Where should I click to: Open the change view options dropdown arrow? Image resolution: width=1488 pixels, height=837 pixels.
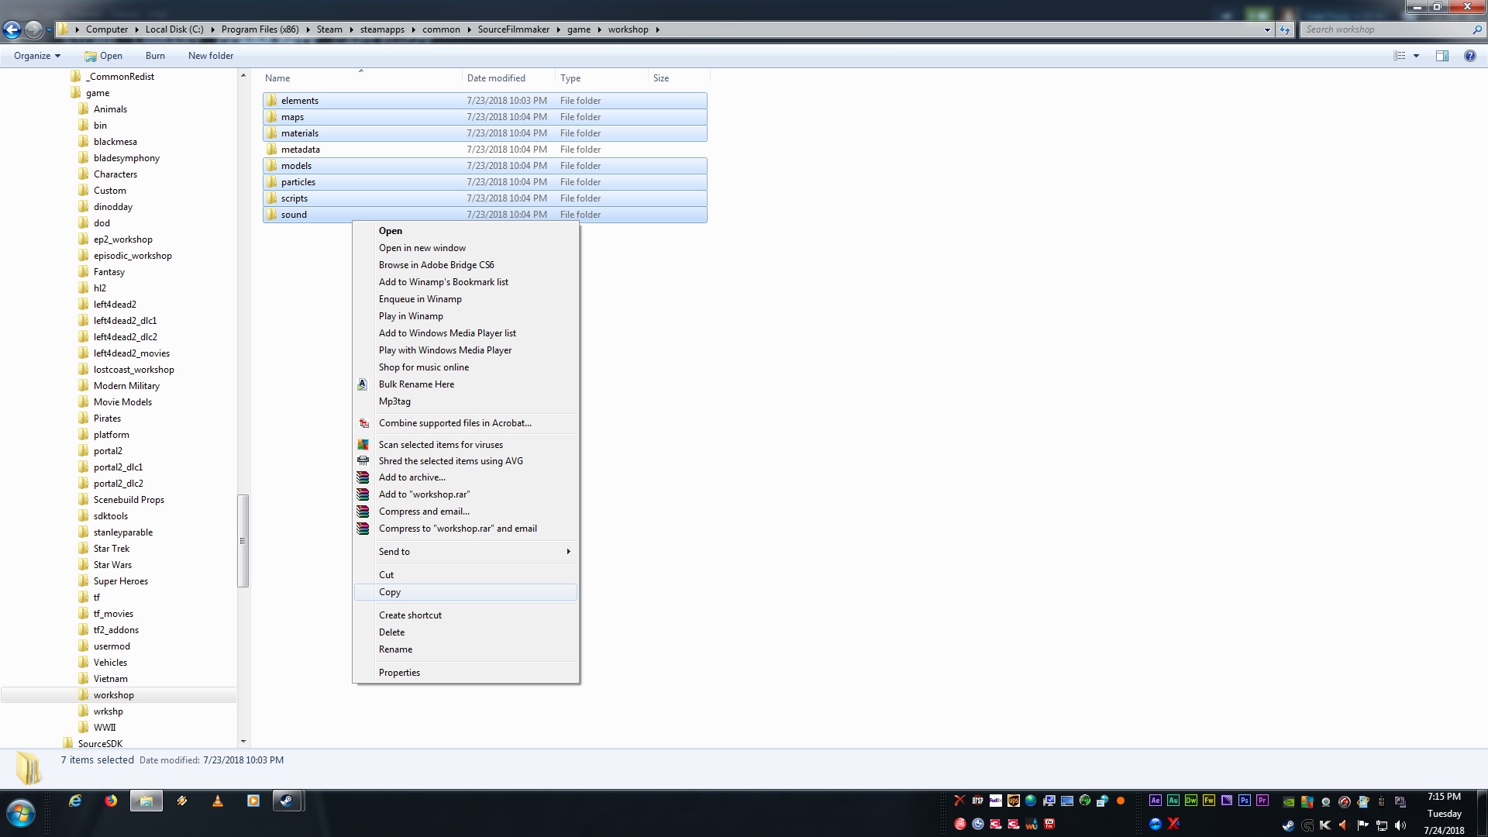coord(1416,56)
